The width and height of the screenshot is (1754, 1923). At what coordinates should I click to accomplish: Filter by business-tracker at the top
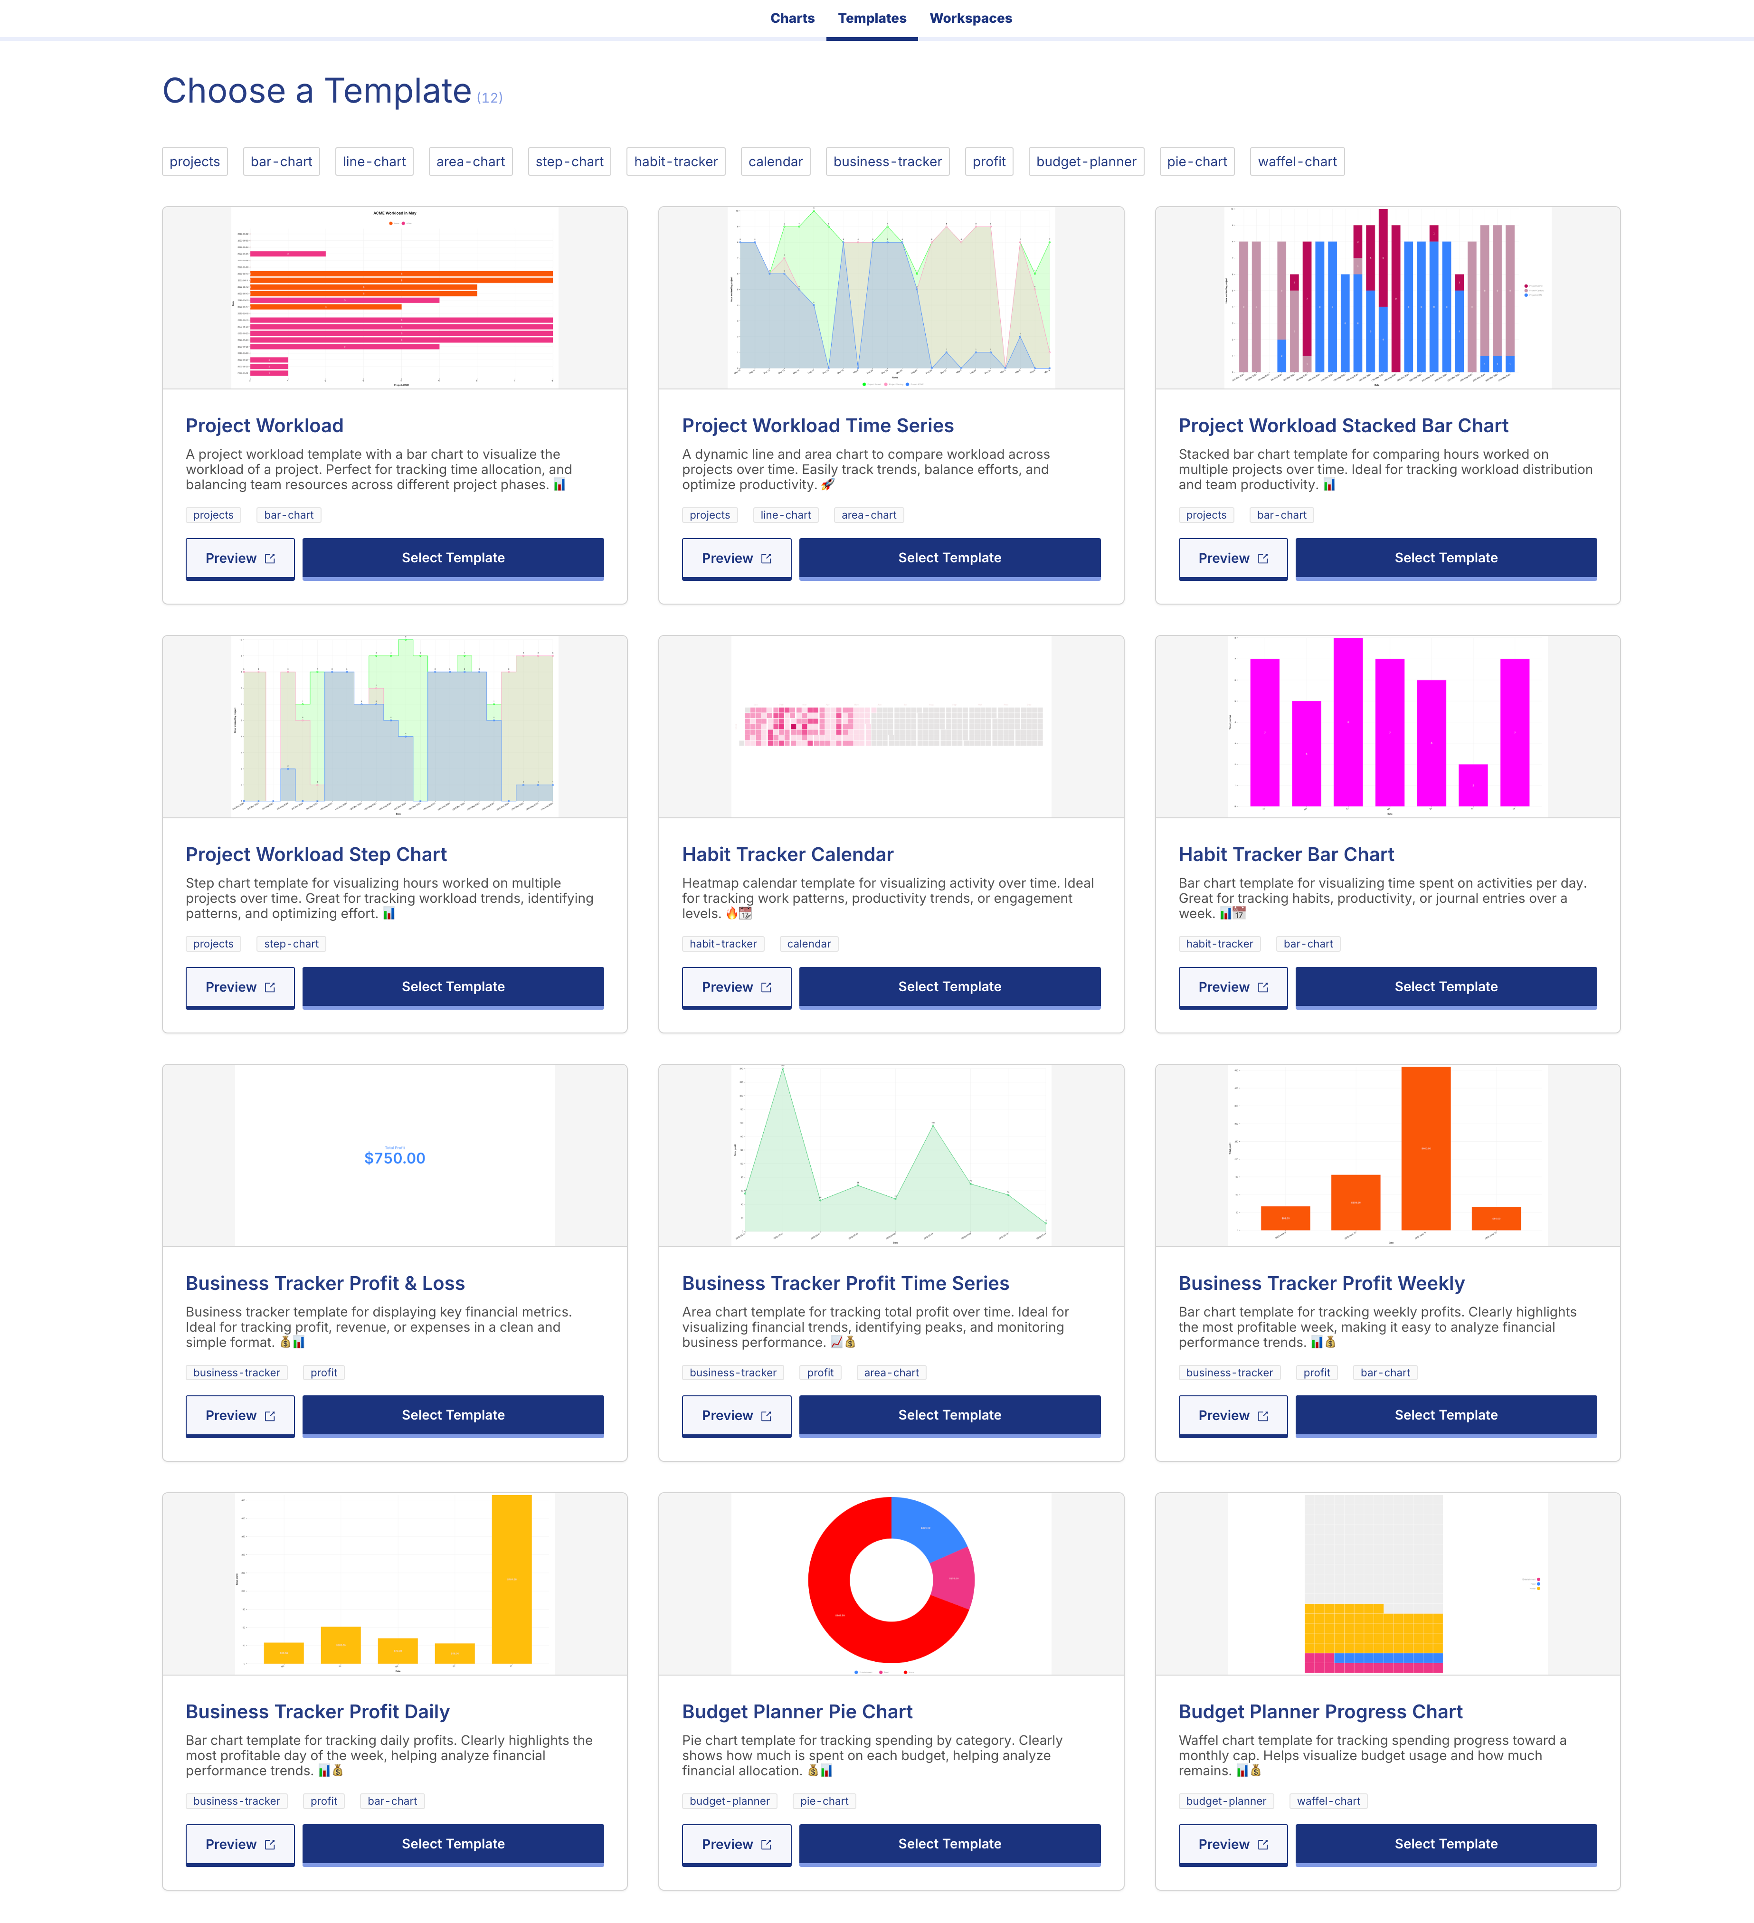coord(887,161)
